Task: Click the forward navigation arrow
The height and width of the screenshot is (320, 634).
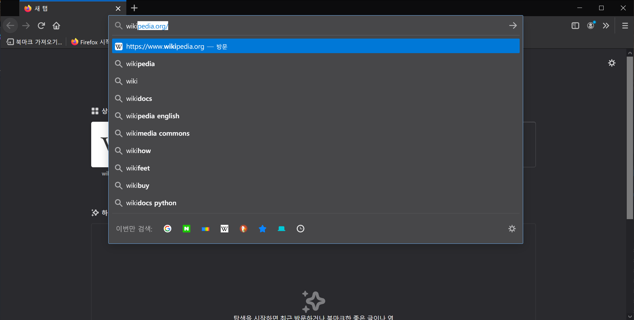Action: (x=26, y=26)
